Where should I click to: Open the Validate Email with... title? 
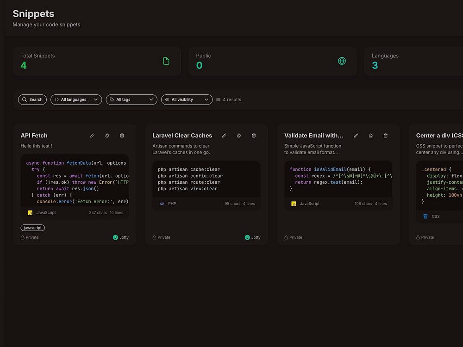[x=313, y=136]
